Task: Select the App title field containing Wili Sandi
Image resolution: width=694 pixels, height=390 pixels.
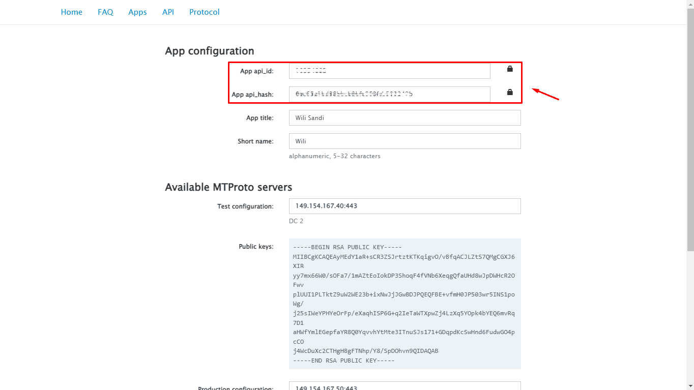Action: tap(404, 117)
